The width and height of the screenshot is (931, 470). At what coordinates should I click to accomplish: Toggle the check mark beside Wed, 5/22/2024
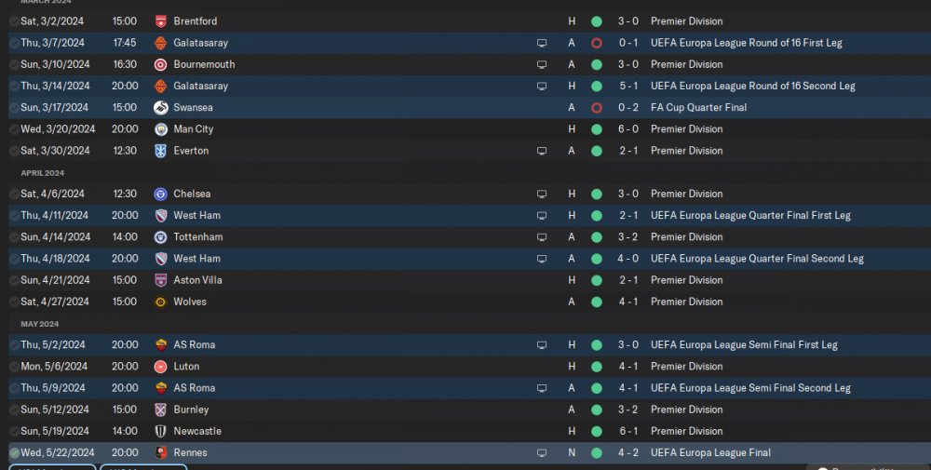14,453
